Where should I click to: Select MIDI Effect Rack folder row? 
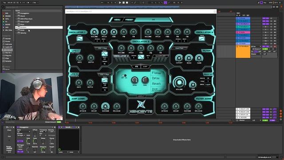pyautogui.click(x=39, y=19)
